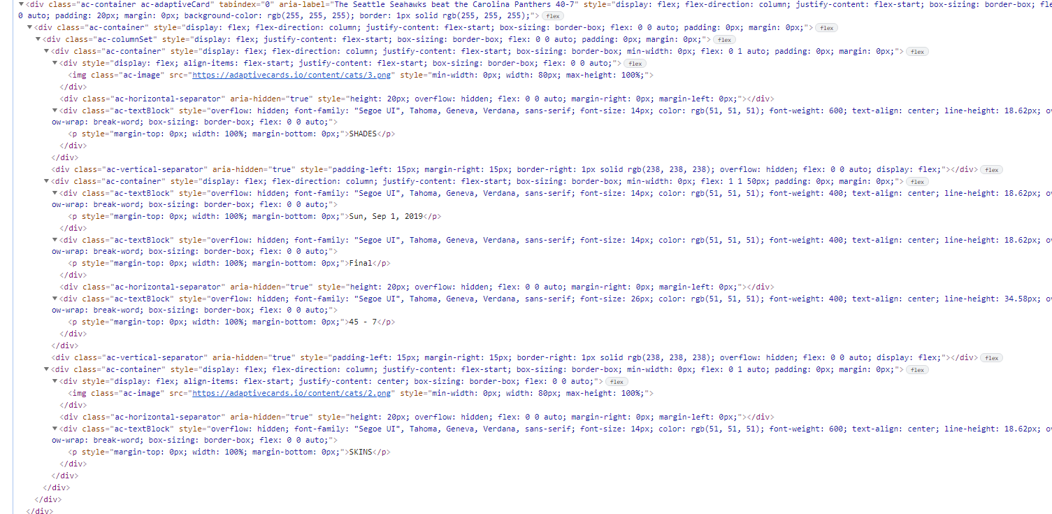Collapse the ac-textBlock containing Sun, Sep 1, 2019
This screenshot has width=1052, height=514.
[x=55, y=193]
